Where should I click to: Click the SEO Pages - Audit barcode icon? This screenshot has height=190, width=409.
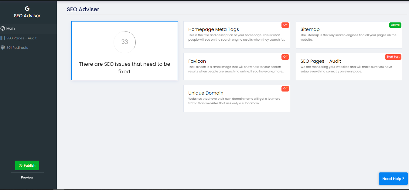coord(3,38)
